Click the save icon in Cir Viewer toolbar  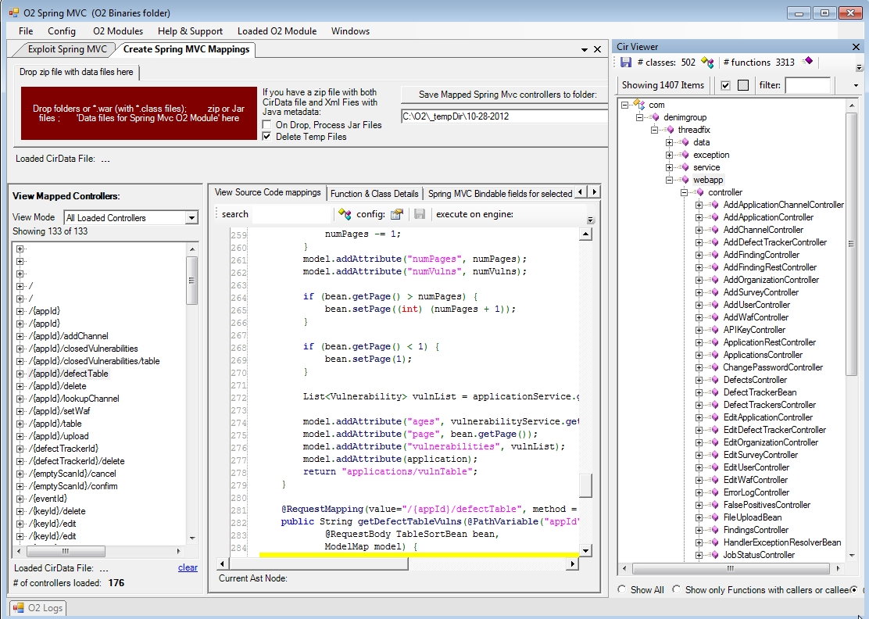click(626, 63)
